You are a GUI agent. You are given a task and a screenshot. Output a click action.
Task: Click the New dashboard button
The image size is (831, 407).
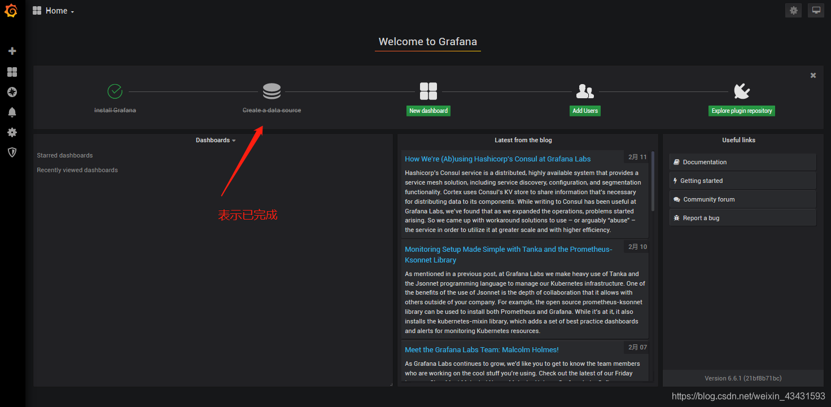[428, 111]
